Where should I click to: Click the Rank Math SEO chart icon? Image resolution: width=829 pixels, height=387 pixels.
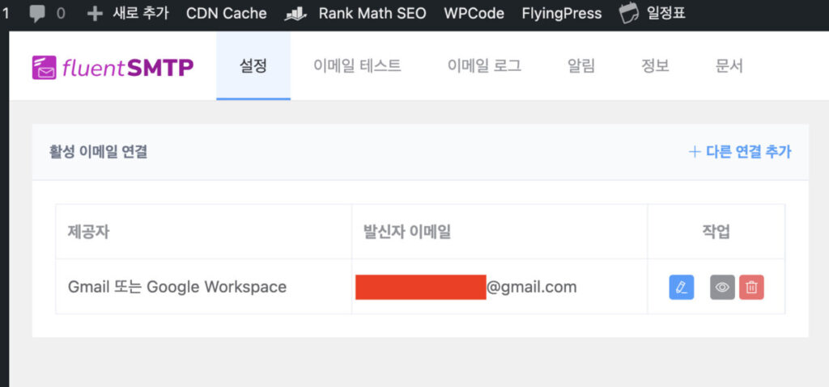point(296,15)
